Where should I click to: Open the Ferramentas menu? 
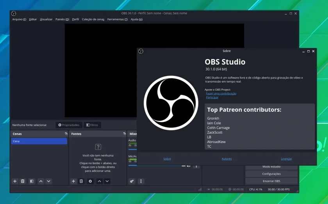[x=118, y=19]
